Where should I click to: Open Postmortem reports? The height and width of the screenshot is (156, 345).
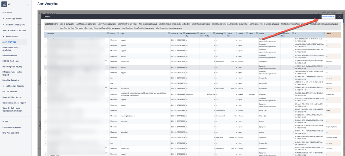pyautogui.click(x=12, y=127)
